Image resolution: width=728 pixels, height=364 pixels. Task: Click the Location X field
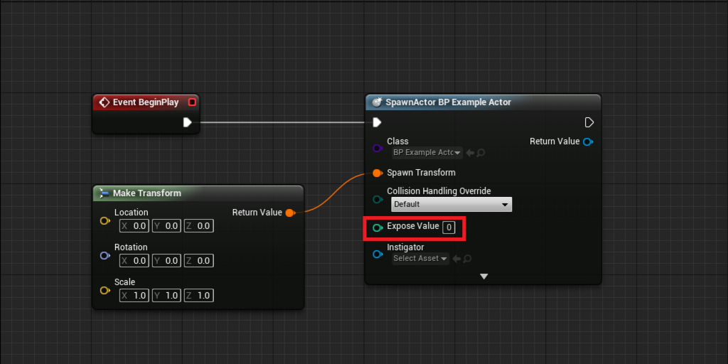[x=134, y=226]
